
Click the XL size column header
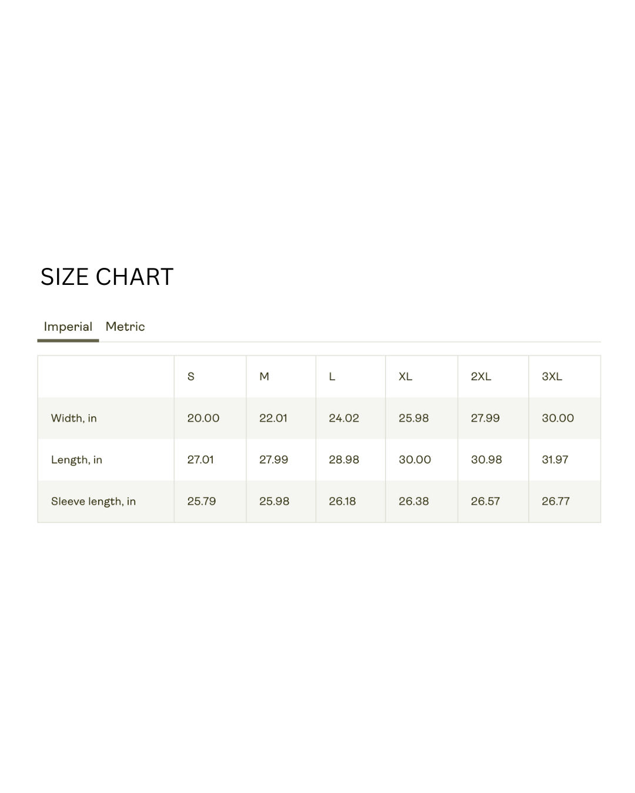pos(406,377)
